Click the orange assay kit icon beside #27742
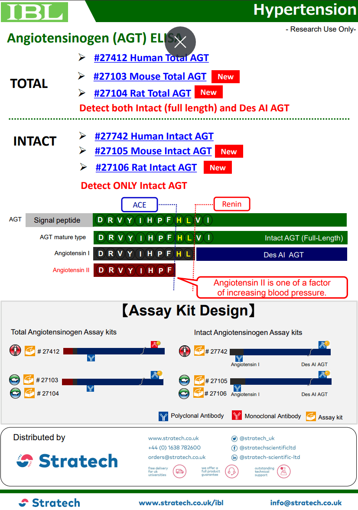The image size is (358, 510). pos(199,351)
